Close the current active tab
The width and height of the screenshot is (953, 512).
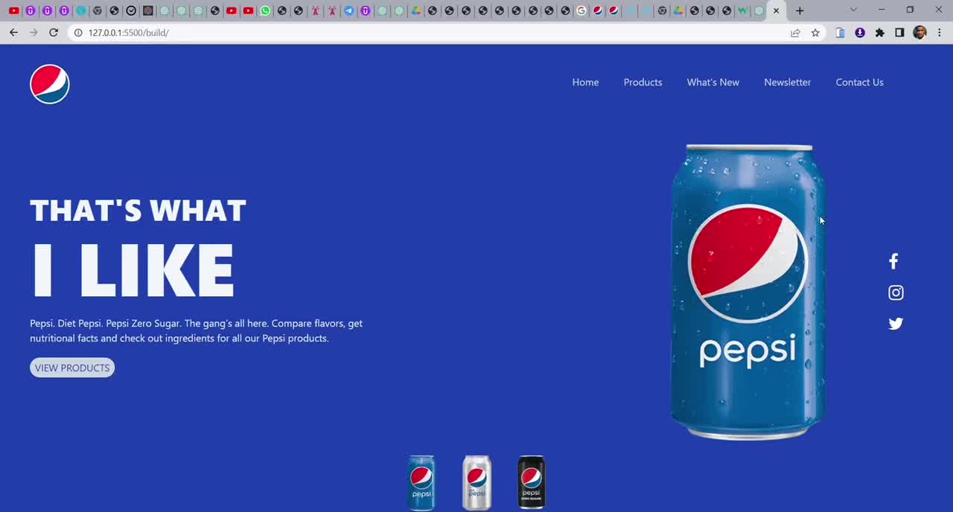click(777, 10)
